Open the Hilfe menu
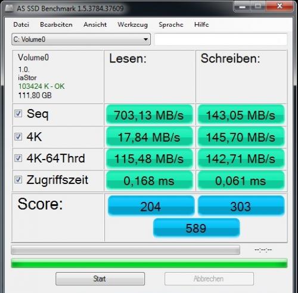This screenshot has height=293, width=298. tap(201, 24)
